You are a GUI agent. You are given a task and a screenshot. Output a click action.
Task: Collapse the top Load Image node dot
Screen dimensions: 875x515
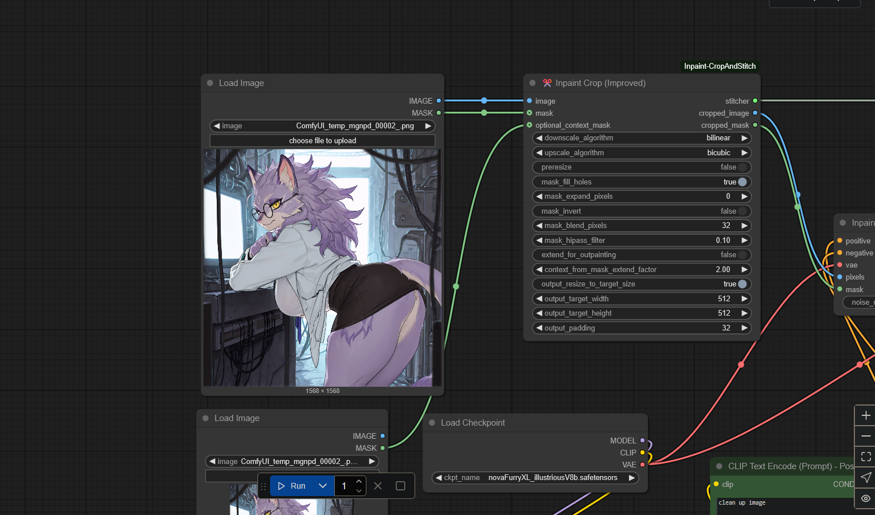click(210, 83)
